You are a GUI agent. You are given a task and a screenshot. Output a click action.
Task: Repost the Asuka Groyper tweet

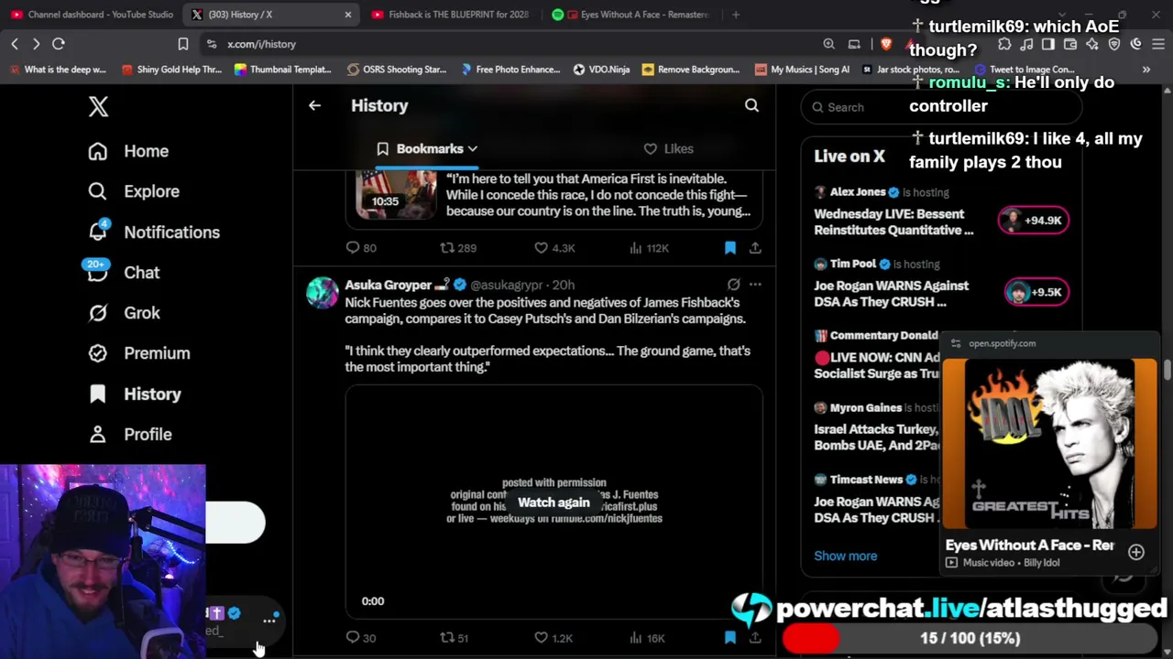coord(455,637)
